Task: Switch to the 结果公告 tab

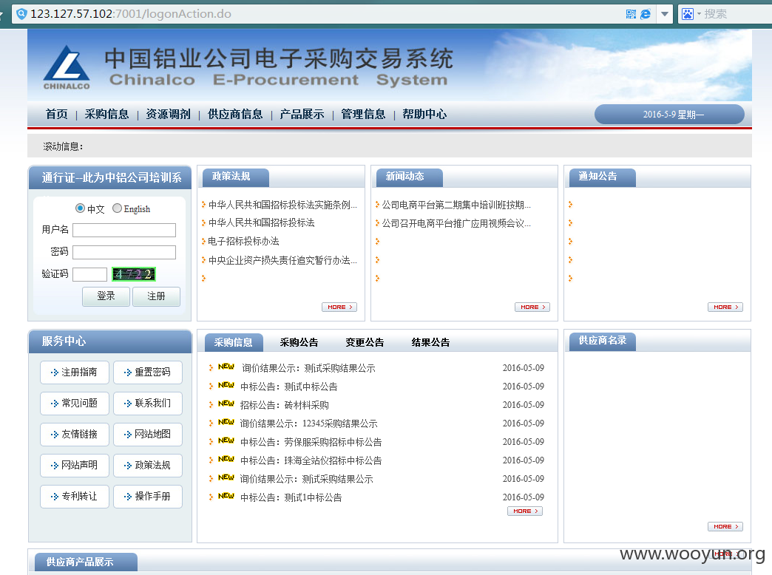Action: point(431,342)
